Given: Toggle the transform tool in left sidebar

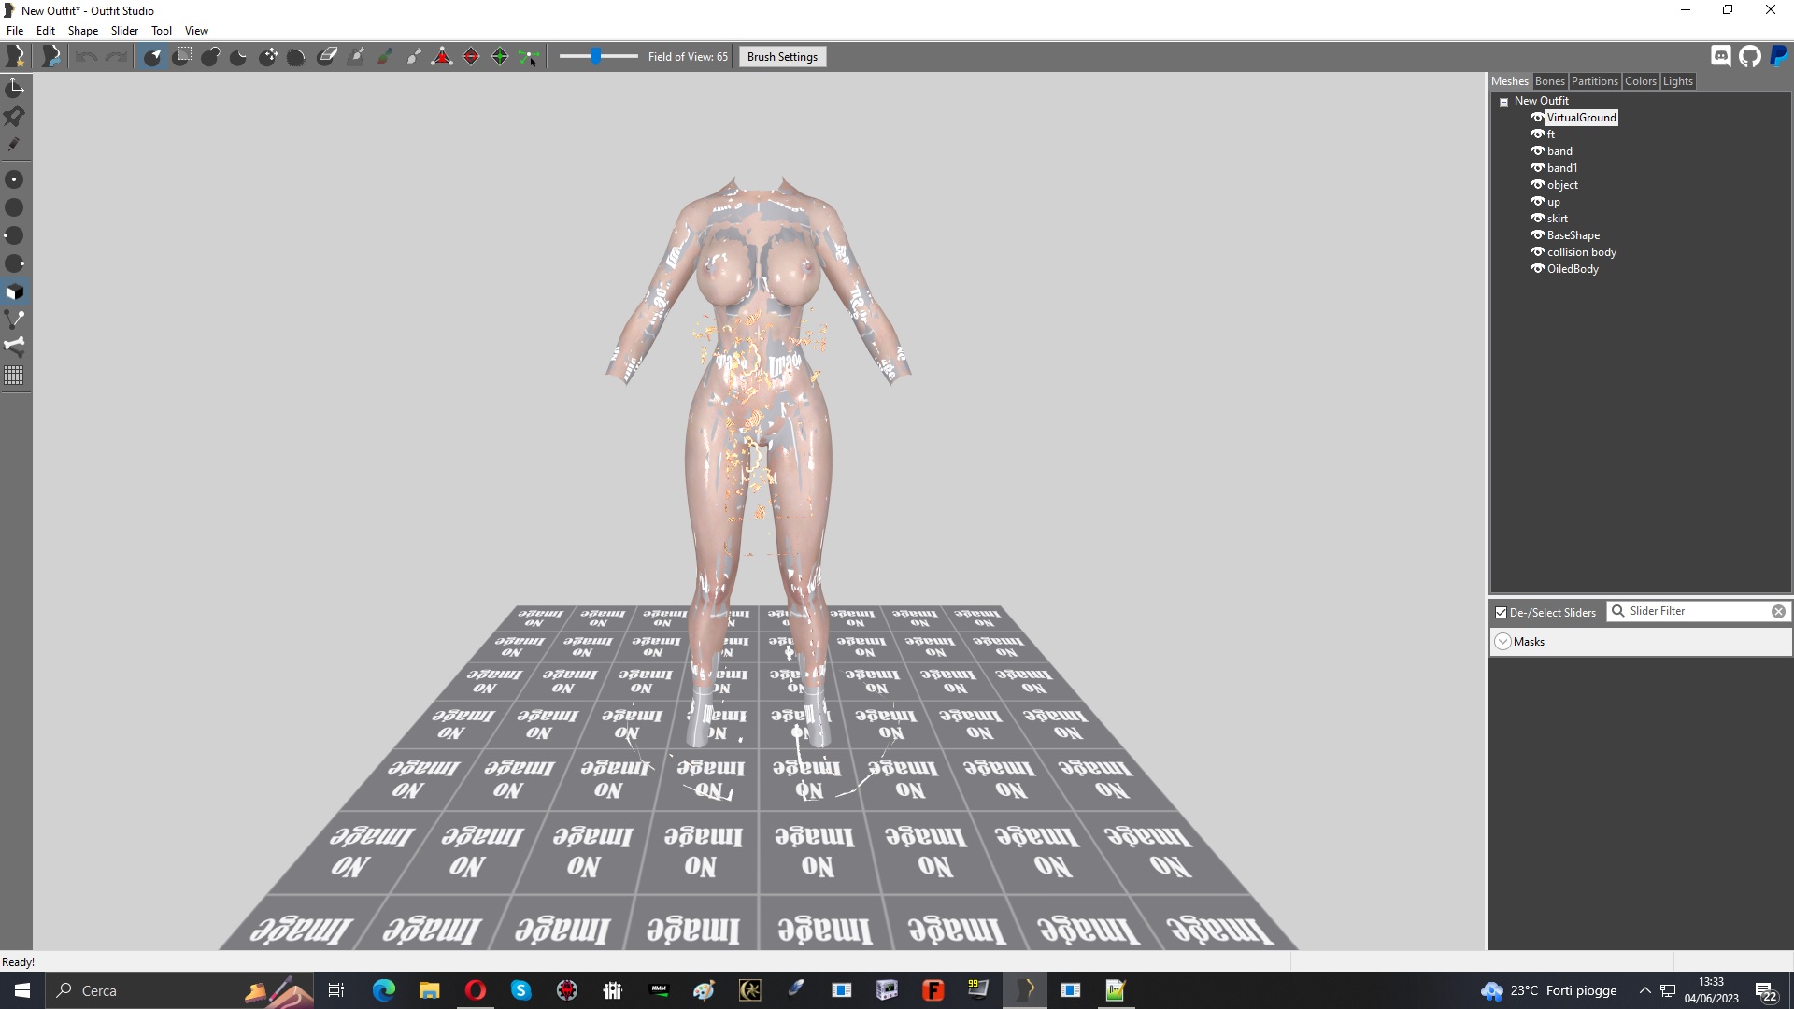Looking at the screenshot, I should coord(15,88).
